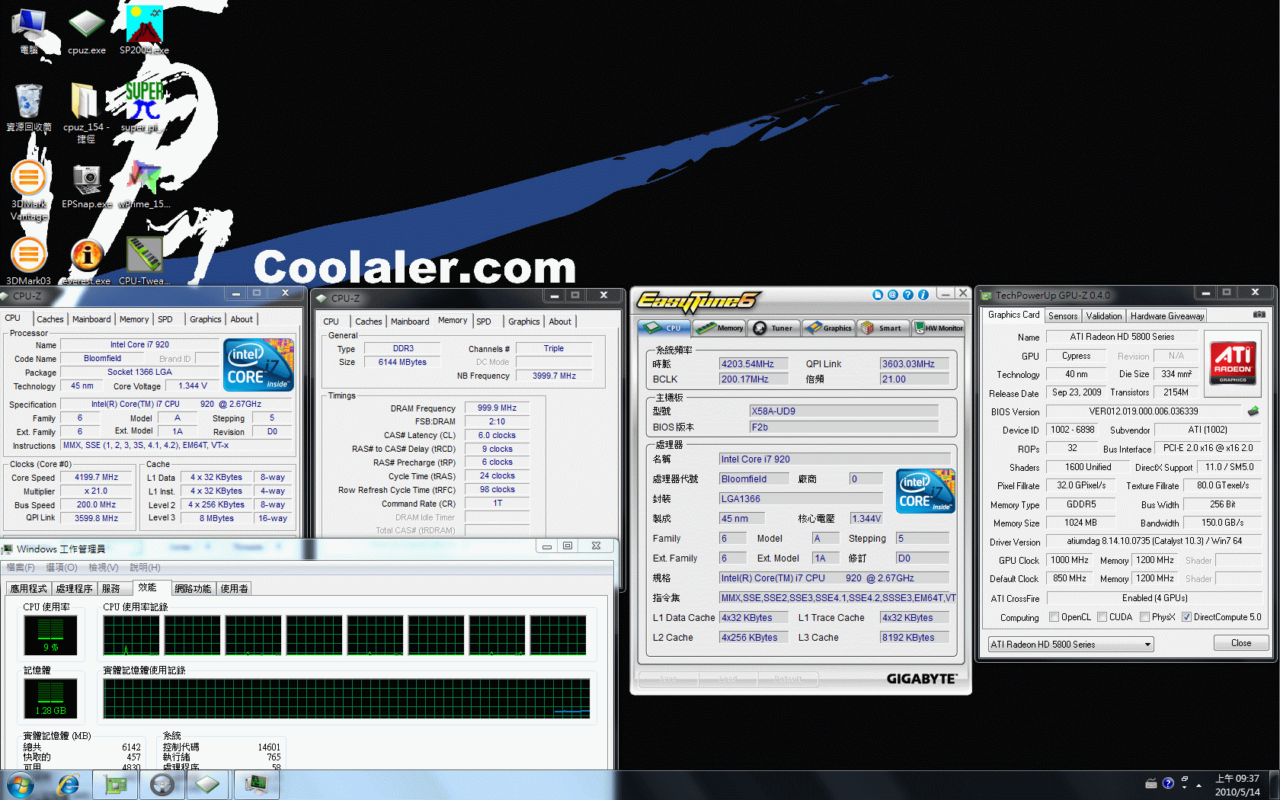Select SPD tab in left CPU-Z window
This screenshot has height=800, width=1280.
pyautogui.click(x=165, y=319)
